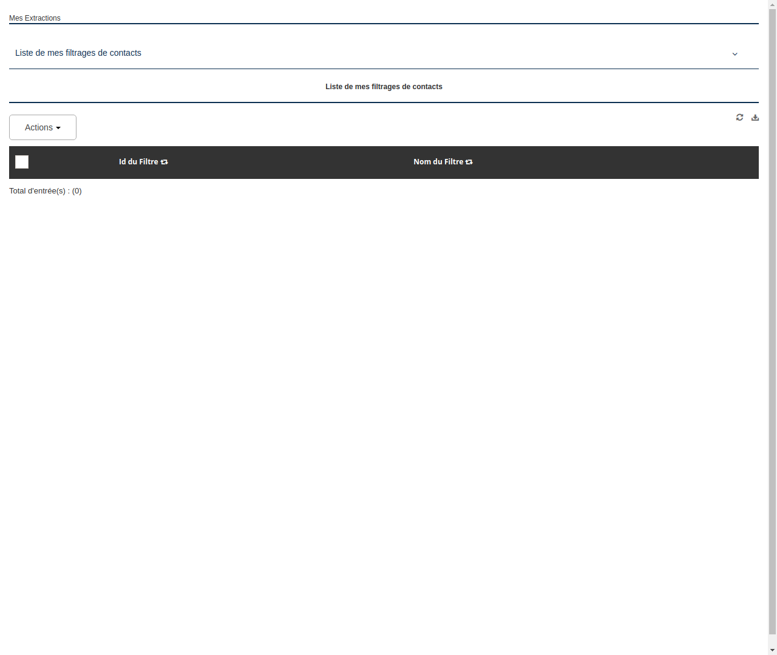Click the sorting arrows in the Nom du Filtre header
The image size is (777, 655).
click(x=469, y=162)
